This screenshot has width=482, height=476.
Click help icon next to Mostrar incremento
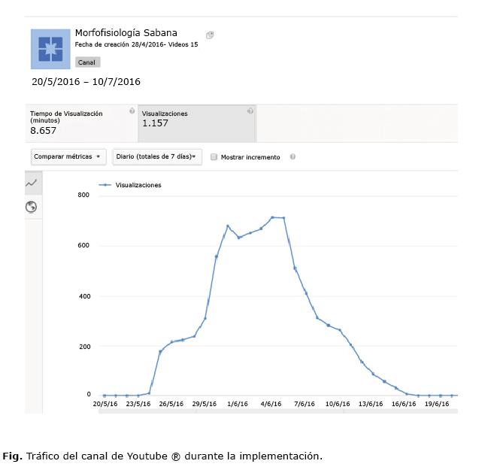pos(293,157)
